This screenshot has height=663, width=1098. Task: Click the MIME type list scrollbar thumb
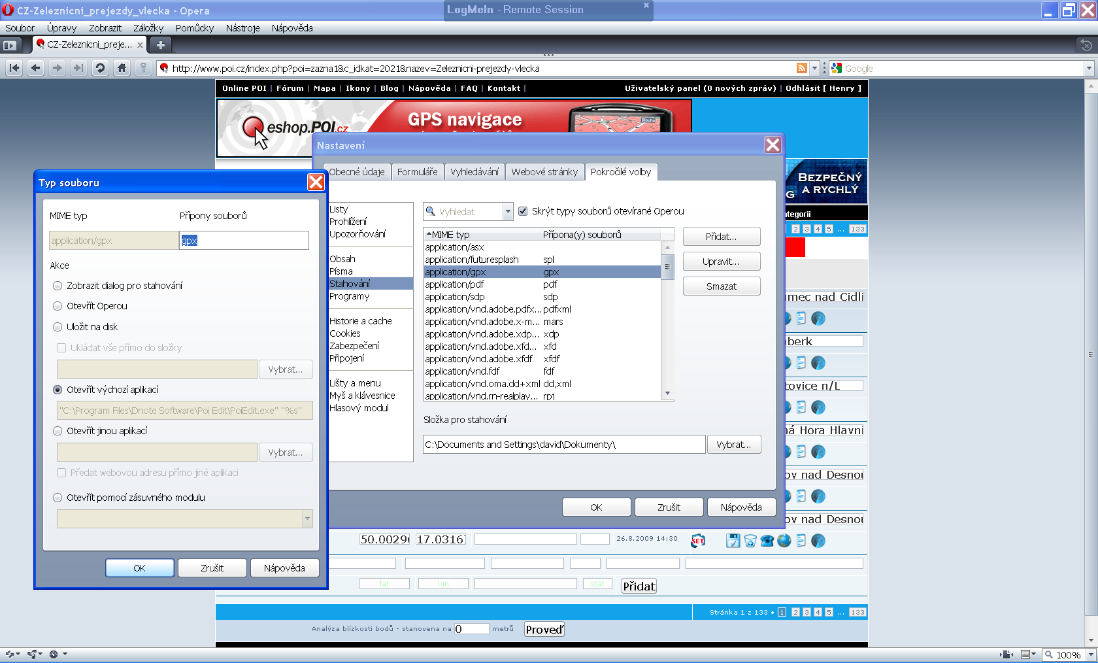667,267
